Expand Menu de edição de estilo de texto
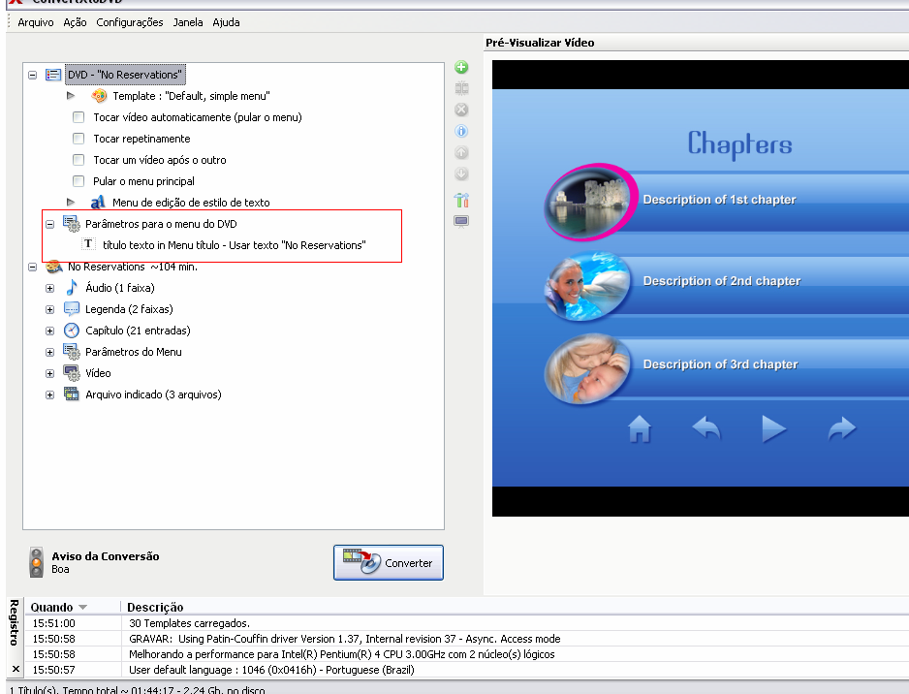Viewport: 909px width, 694px height. [x=71, y=203]
